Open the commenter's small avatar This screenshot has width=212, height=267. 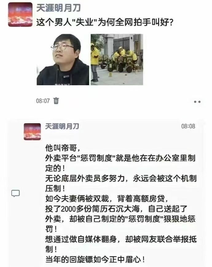(32, 132)
